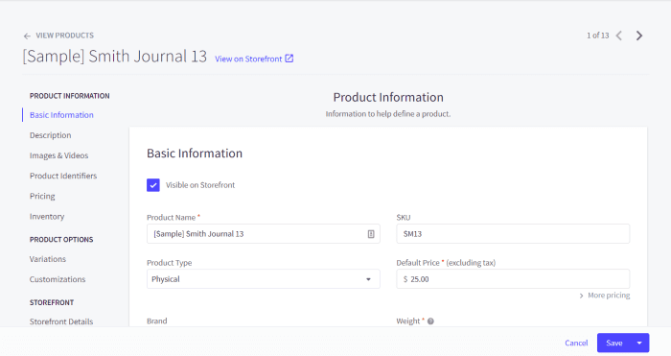The height and width of the screenshot is (356, 671).
Task: Go to the next product arrow
Action: pyautogui.click(x=639, y=36)
